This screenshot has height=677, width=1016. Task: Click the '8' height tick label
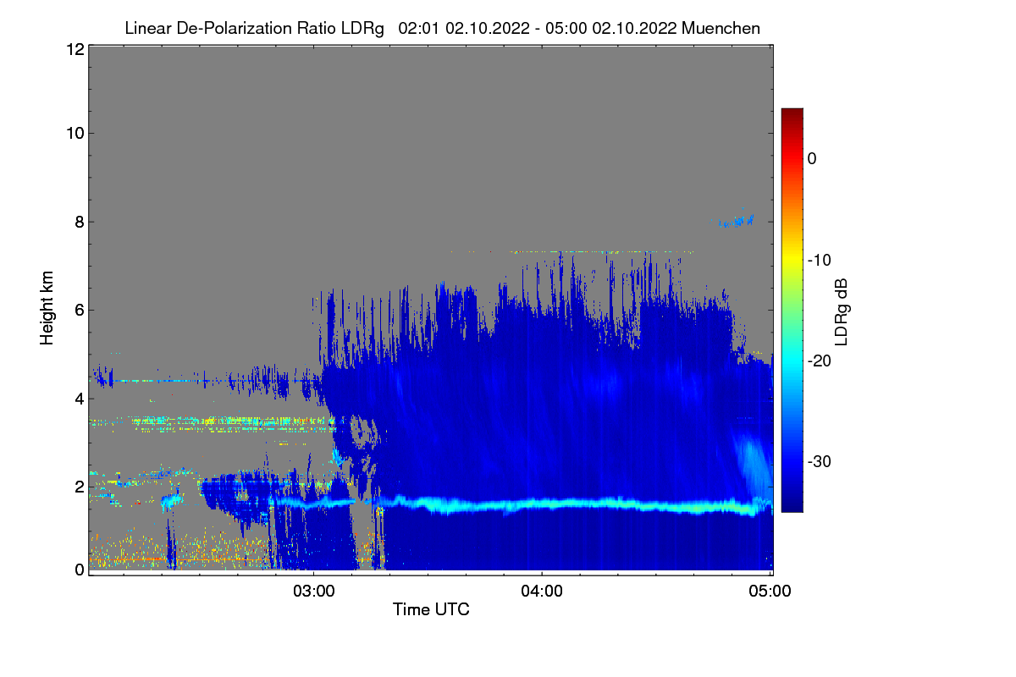(x=79, y=222)
